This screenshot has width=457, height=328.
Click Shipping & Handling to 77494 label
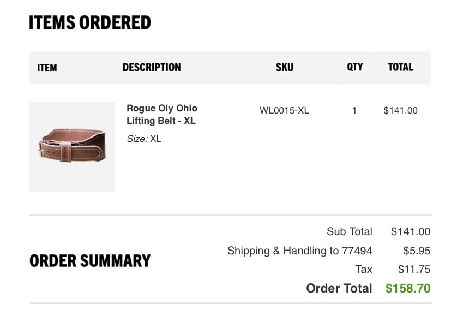click(x=300, y=251)
